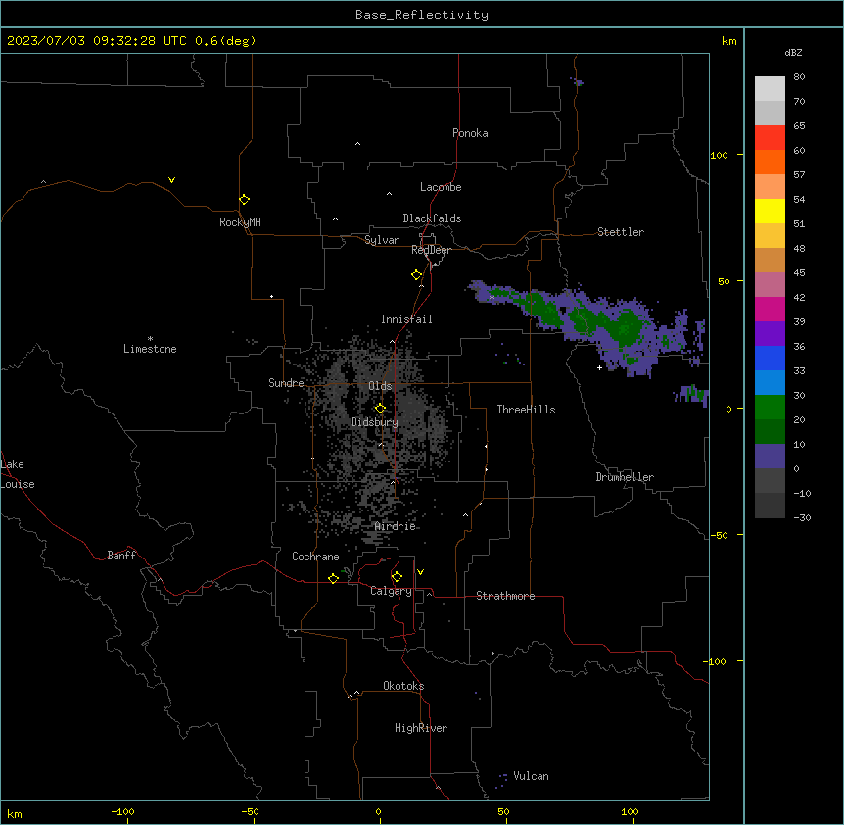Pick the light gray 80-70 dBZ swatch
Screen dimensions: 844x825
point(770,89)
